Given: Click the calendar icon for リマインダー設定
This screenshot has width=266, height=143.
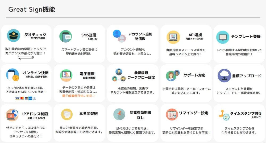Looking at the screenshot, I should [x=172, y=114].
